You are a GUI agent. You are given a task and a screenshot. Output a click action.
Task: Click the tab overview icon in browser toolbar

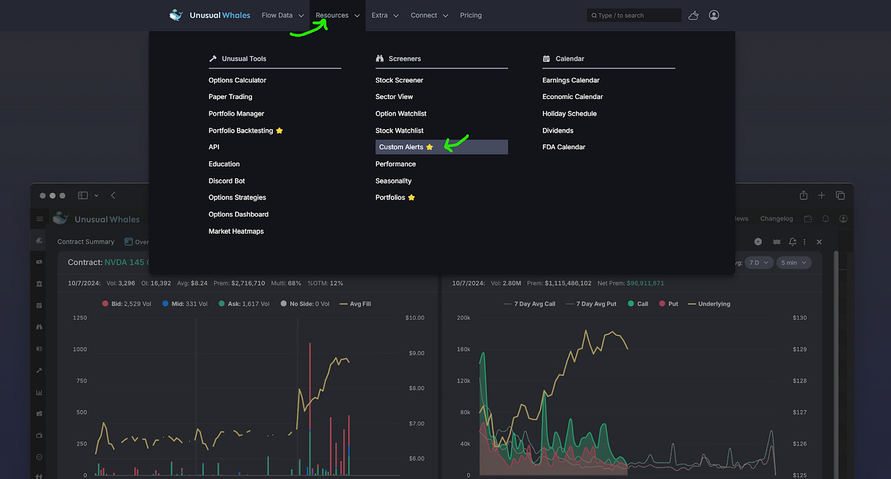840,195
